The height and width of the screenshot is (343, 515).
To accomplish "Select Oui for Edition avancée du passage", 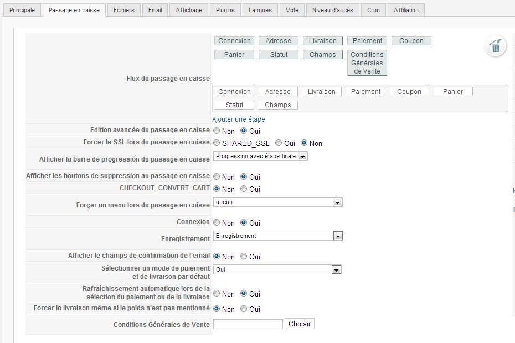I will point(244,131).
